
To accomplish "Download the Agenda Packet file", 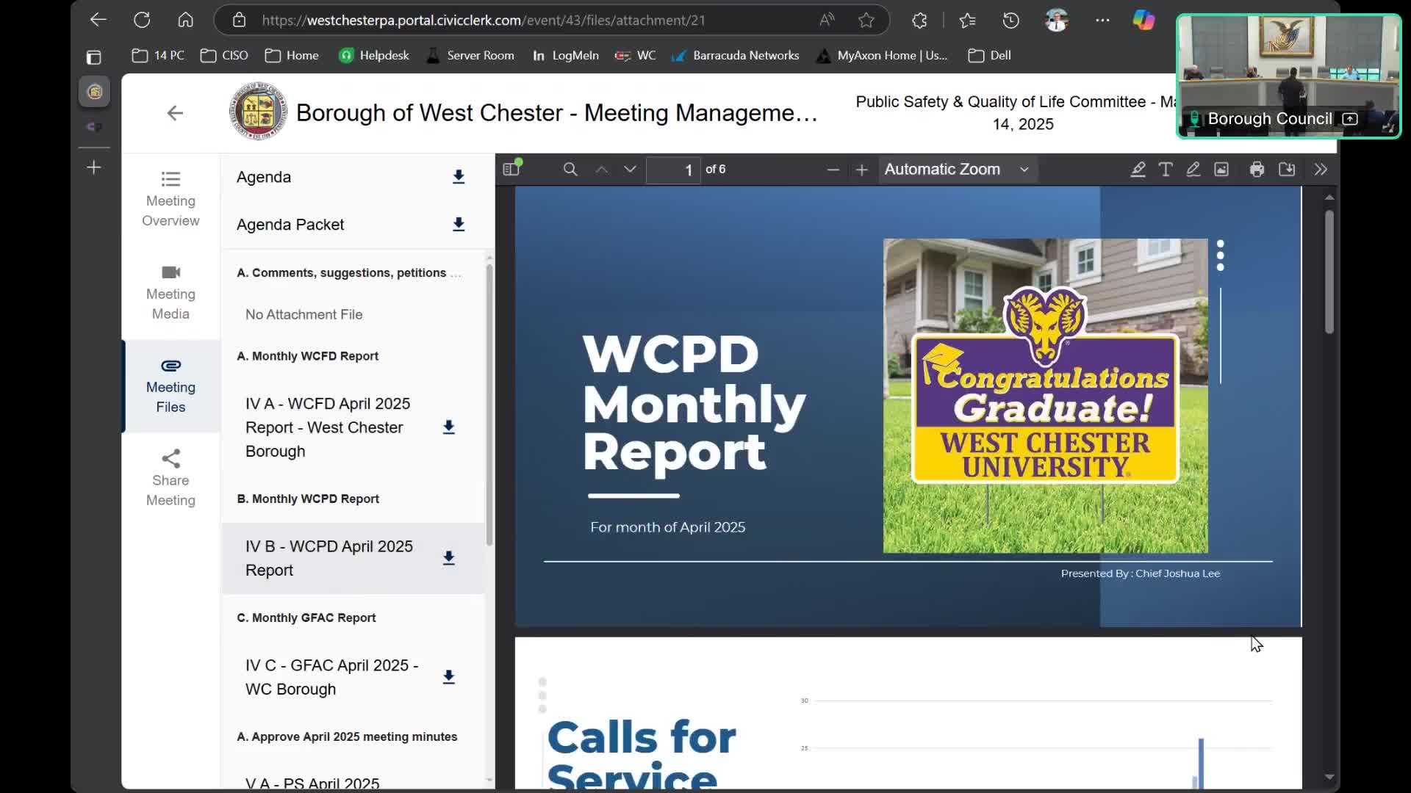I will (x=459, y=224).
